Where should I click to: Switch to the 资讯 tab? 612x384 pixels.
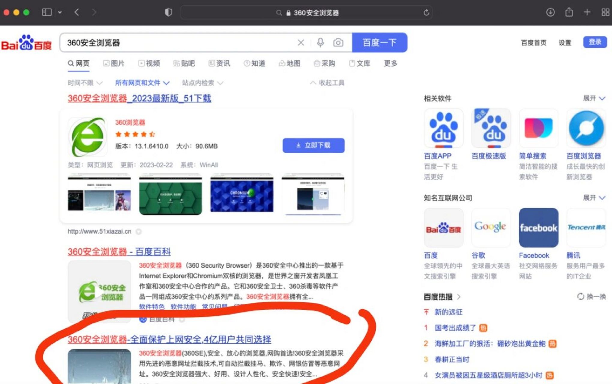(219, 63)
